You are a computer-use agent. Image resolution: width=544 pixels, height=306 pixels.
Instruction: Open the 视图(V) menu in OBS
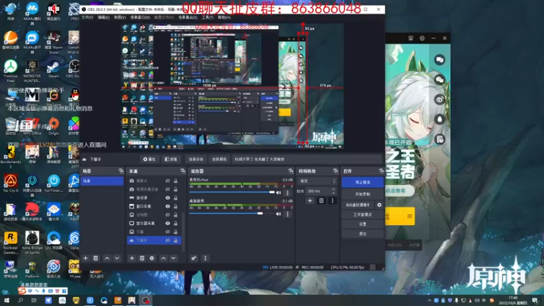[x=120, y=18]
